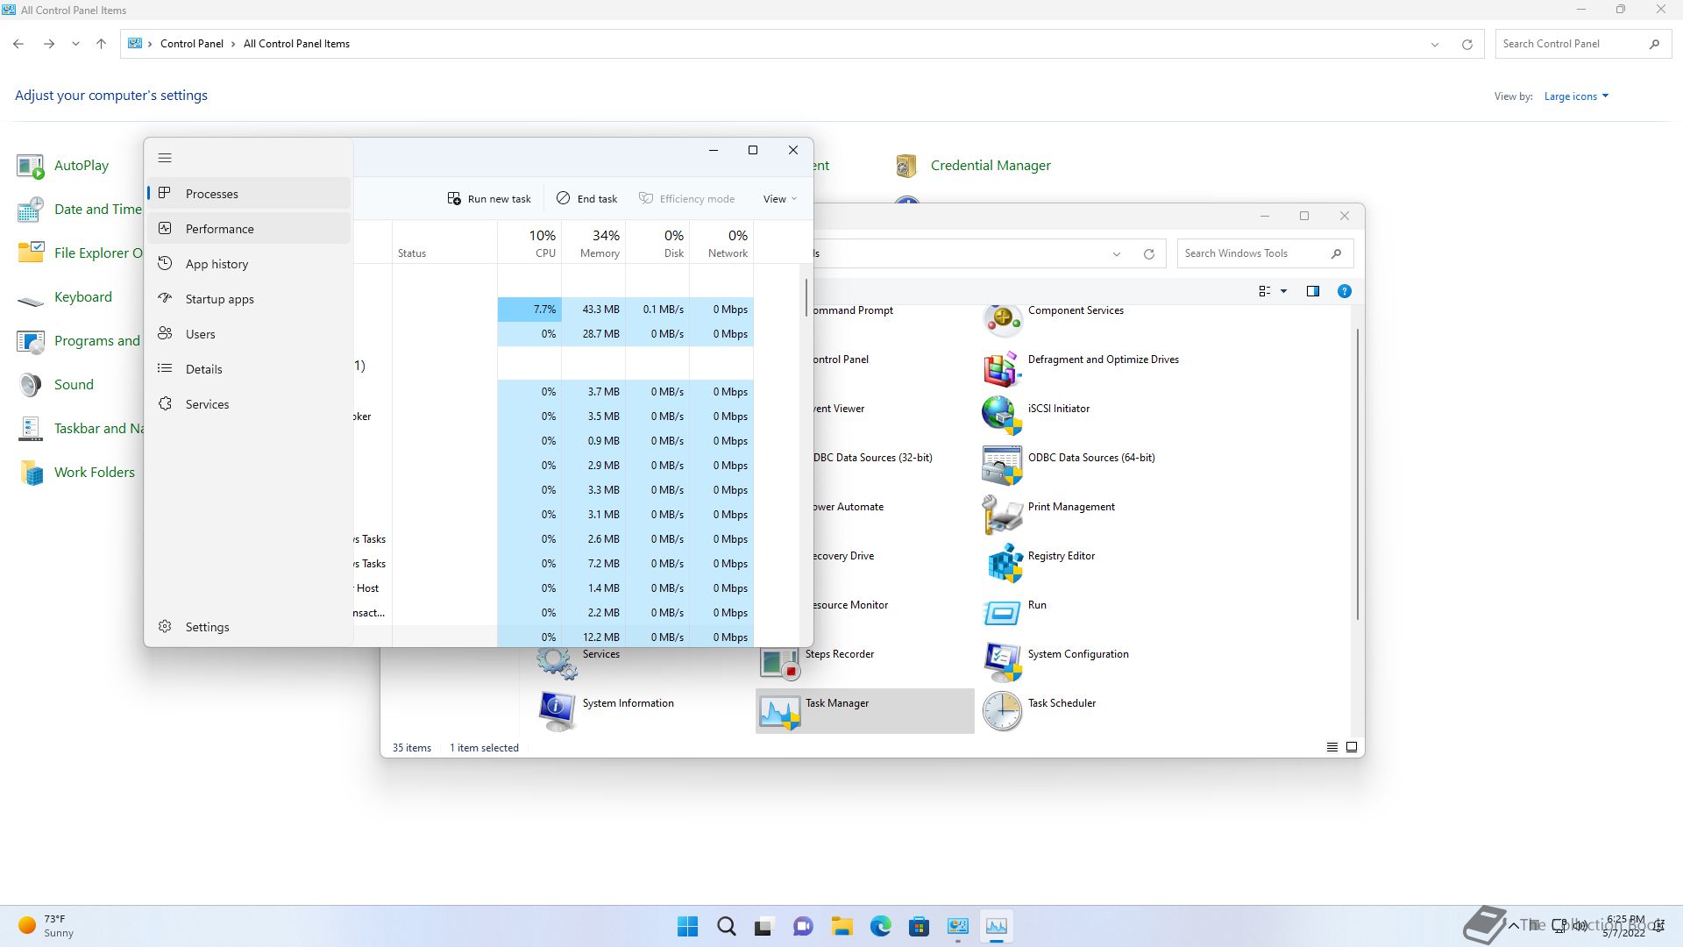Open recent locations dropdown in Control Panel
Image resolution: width=1683 pixels, height=947 pixels.
point(75,44)
